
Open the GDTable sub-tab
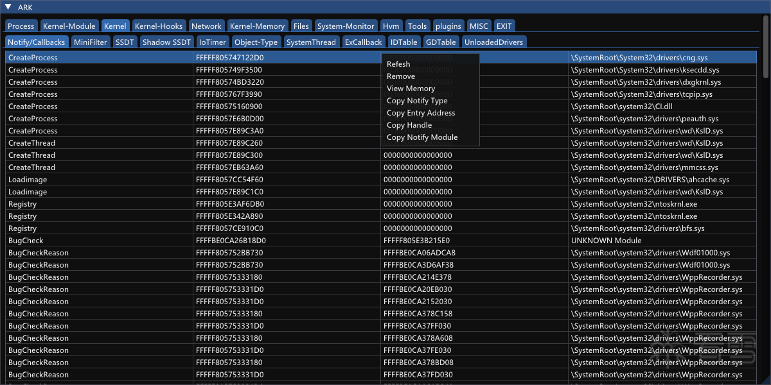point(441,42)
